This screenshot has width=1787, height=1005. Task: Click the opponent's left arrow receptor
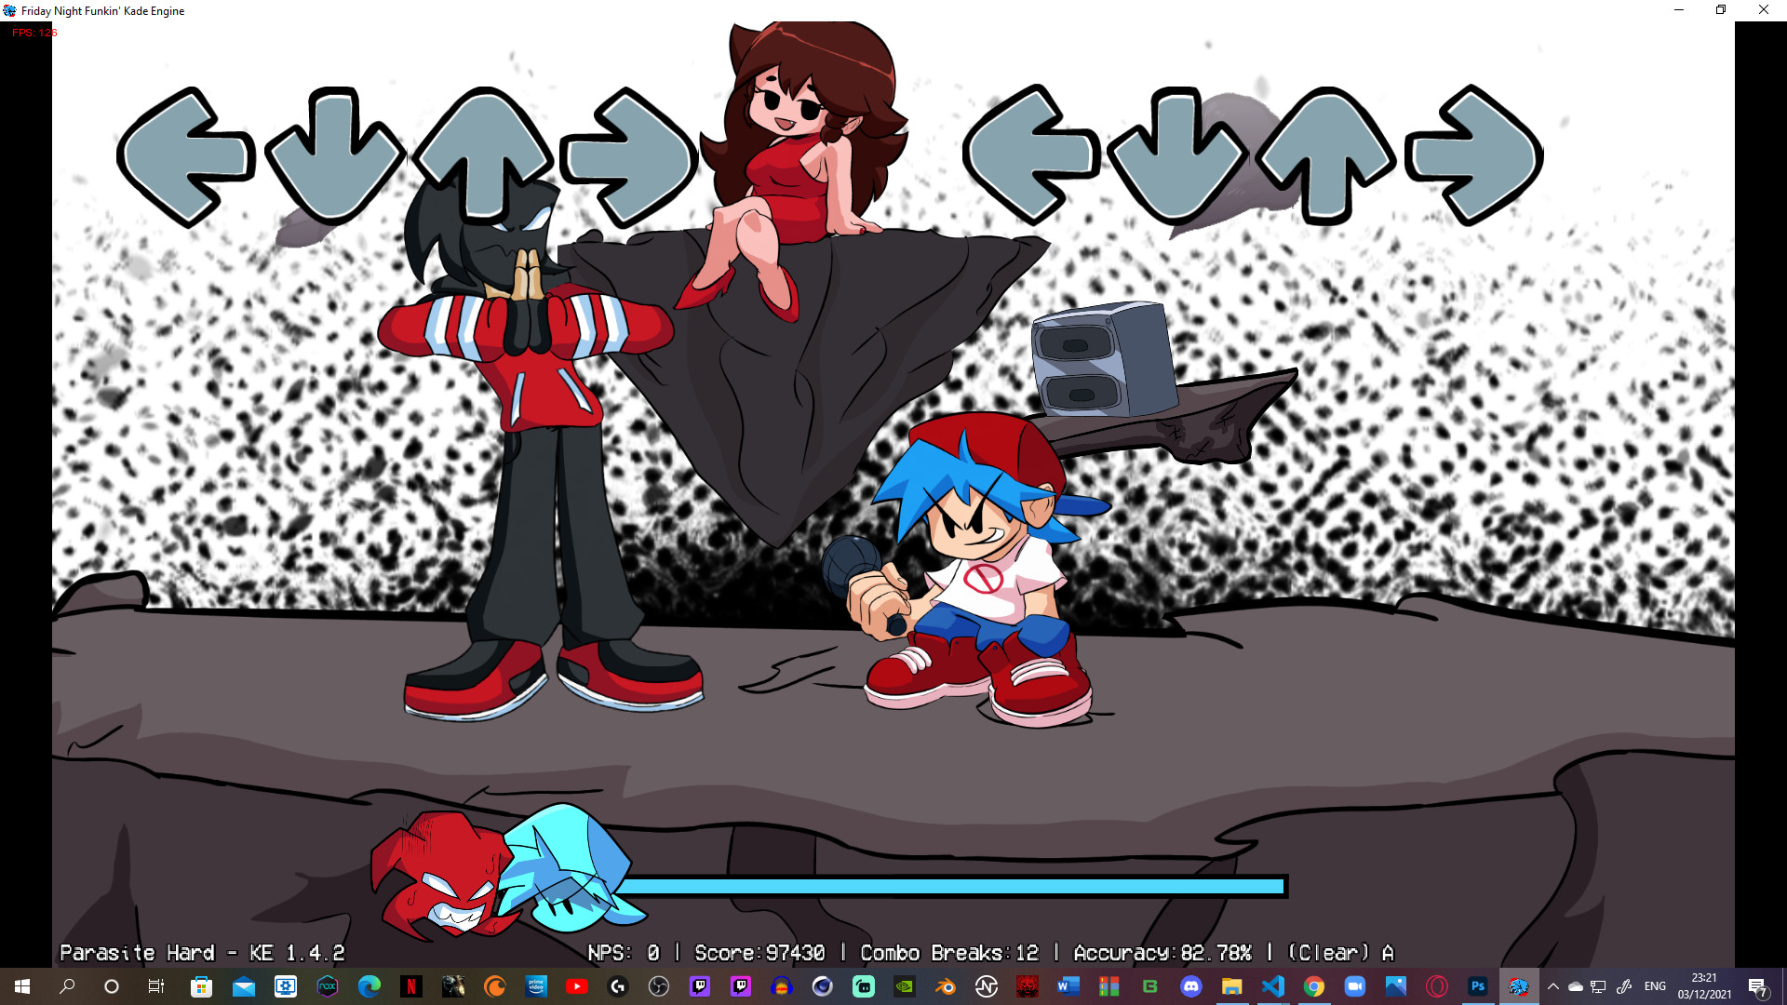(x=186, y=156)
